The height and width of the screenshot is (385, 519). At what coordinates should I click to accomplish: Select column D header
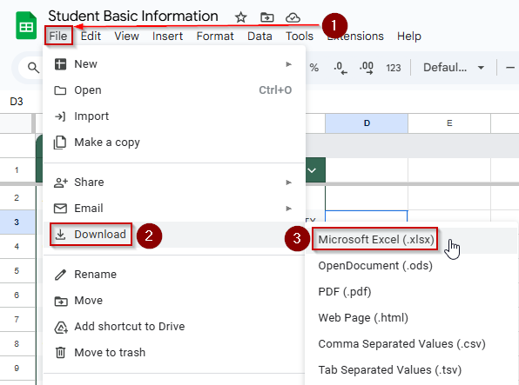coord(367,123)
